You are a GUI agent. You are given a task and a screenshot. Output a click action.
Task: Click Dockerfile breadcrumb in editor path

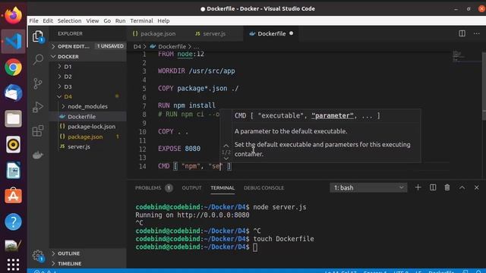pyautogui.click(x=172, y=46)
